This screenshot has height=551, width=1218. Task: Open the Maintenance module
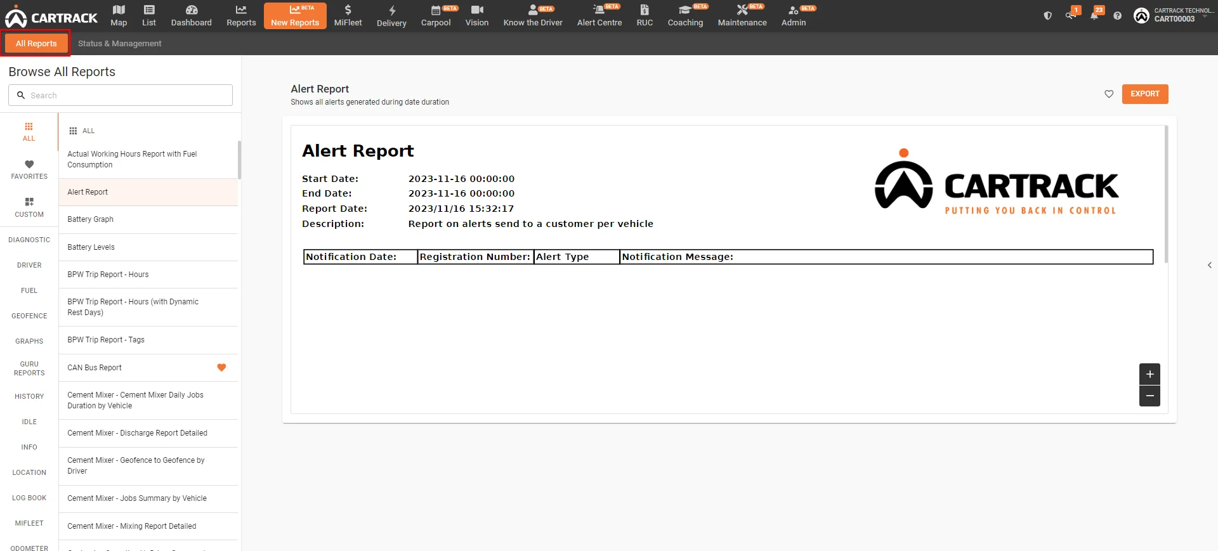742,16
